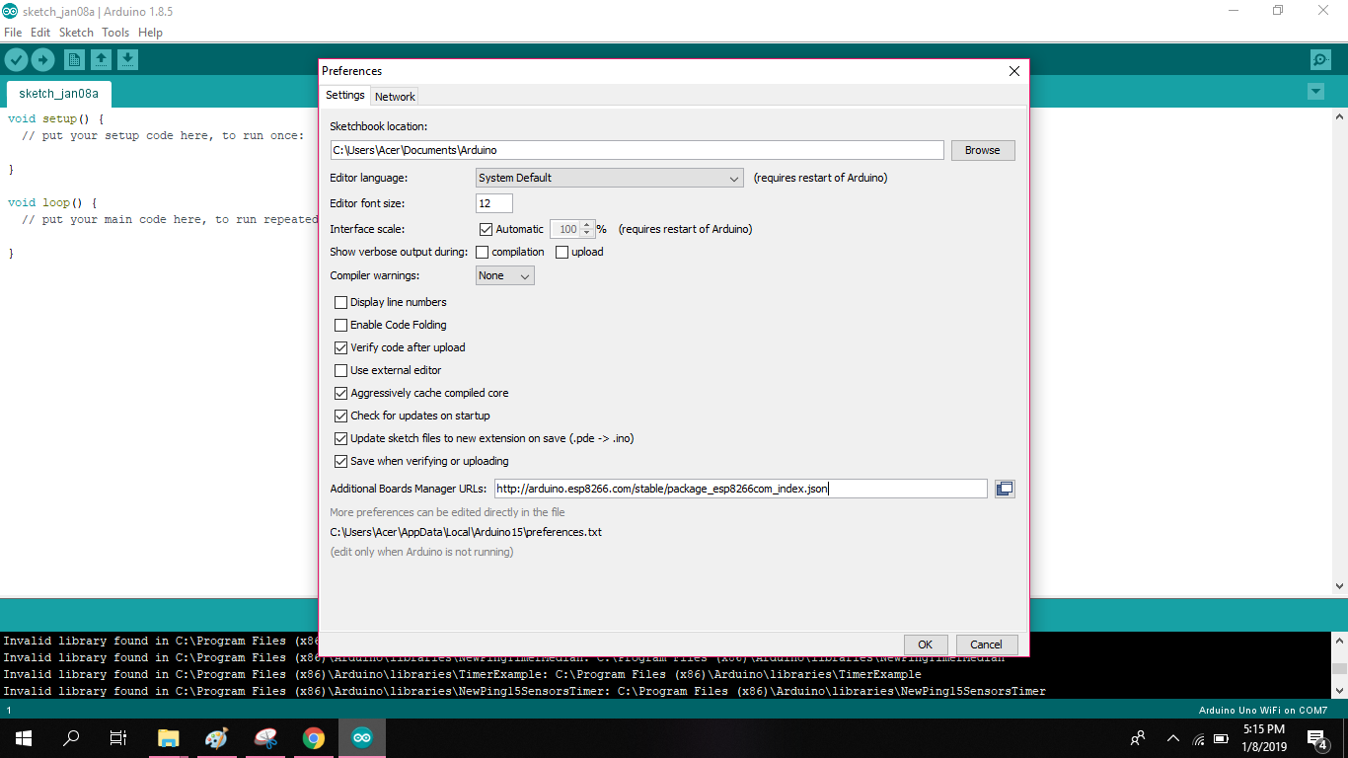Click OK to confirm preferences
The width and height of the screenshot is (1348, 758).
[x=926, y=644]
